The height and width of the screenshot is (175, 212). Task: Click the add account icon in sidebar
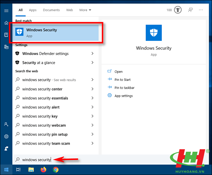(x=6, y=124)
